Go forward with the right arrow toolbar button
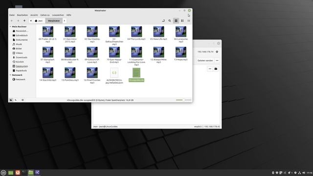Image resolution: width=313 pixels, height=176 pixels. [18, 21]
